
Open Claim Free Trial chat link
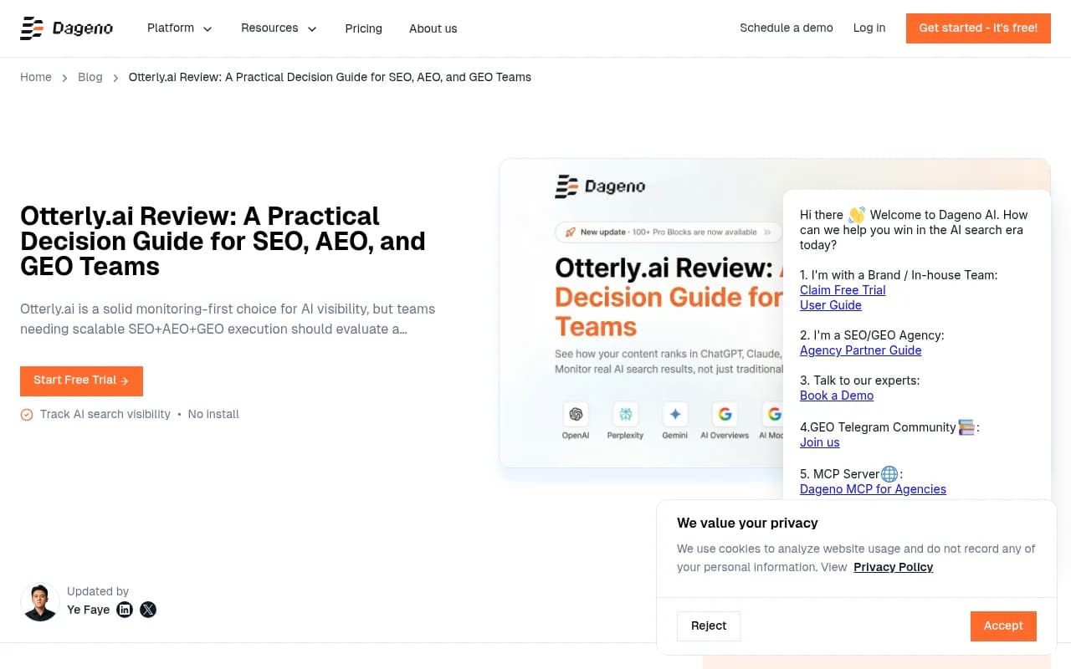coord(843,290)
